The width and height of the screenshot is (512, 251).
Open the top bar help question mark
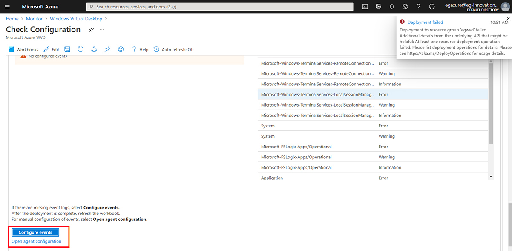[x=418, y=7]
